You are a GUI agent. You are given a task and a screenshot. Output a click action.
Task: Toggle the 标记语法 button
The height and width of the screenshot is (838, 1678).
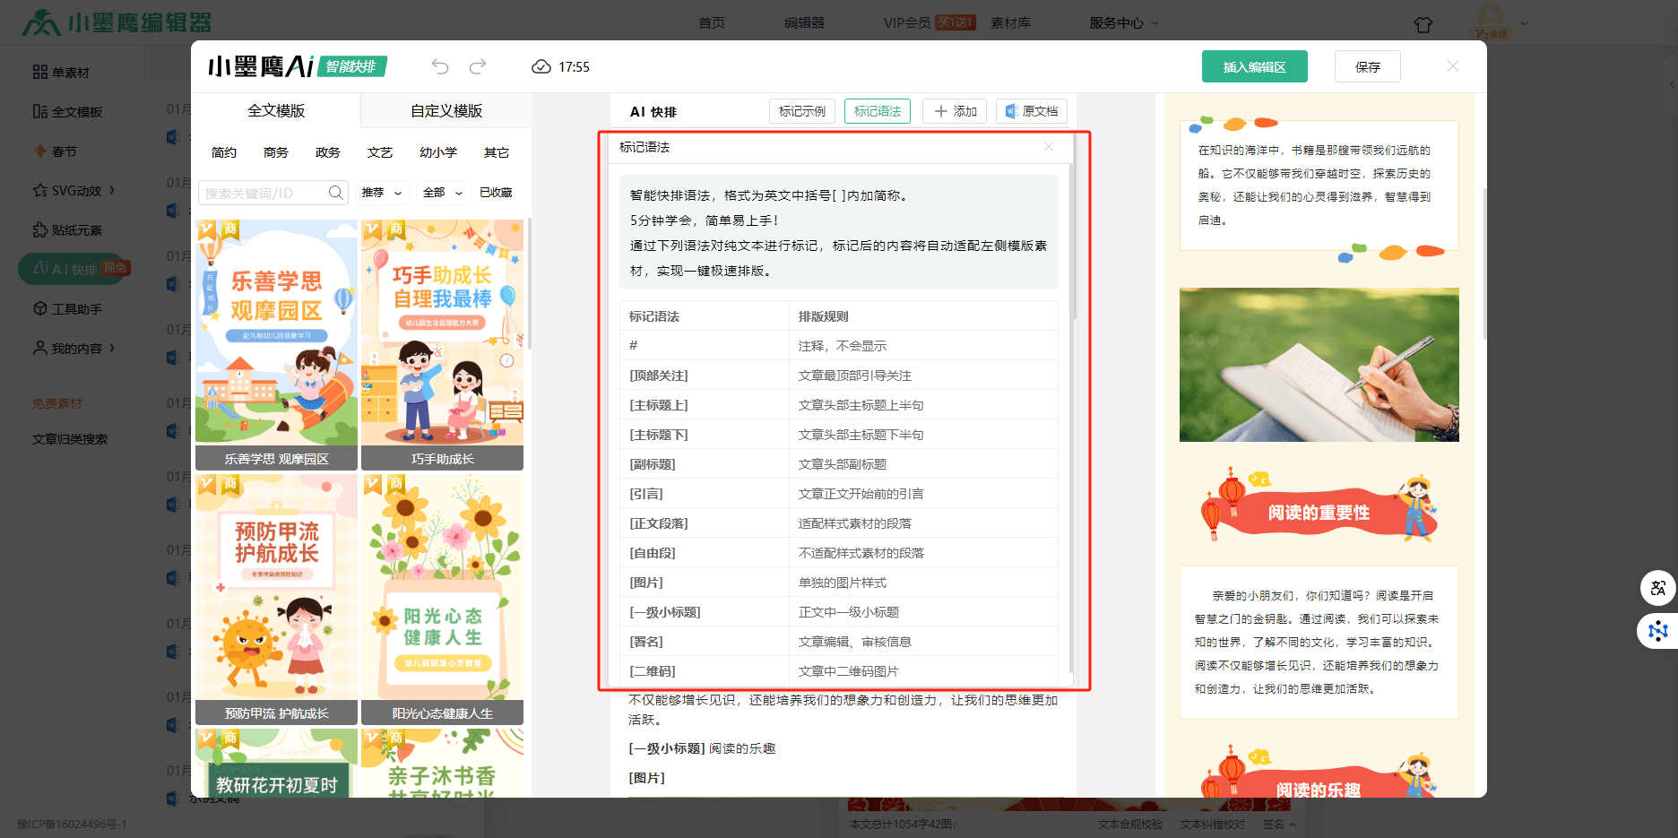click(877, 111)
